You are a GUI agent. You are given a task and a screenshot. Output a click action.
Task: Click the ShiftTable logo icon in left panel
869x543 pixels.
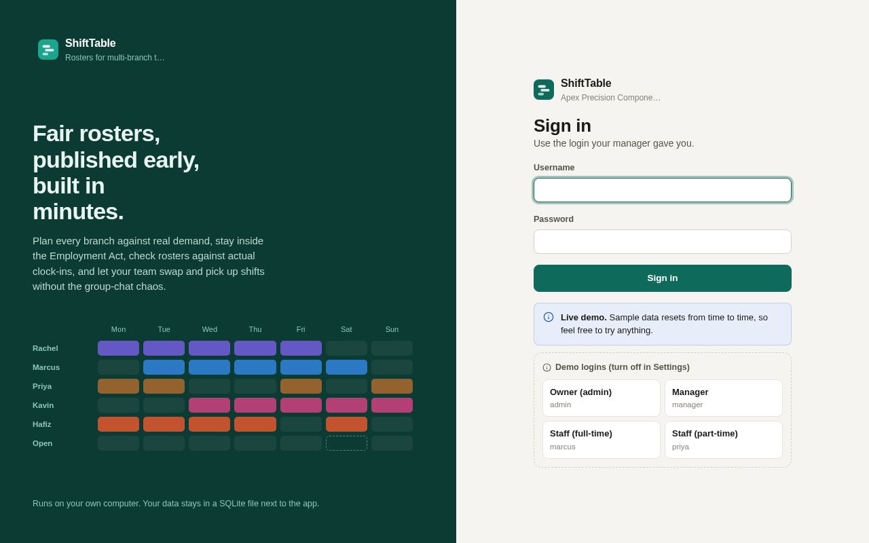[x=48, y=50]
